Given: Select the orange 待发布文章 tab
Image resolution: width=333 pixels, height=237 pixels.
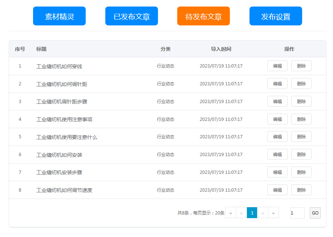Looking at the screenshot, I should (x=203, y=16).
